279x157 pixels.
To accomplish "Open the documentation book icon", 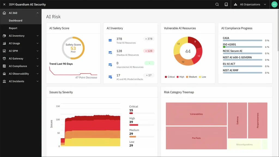I will click(226, 4).
